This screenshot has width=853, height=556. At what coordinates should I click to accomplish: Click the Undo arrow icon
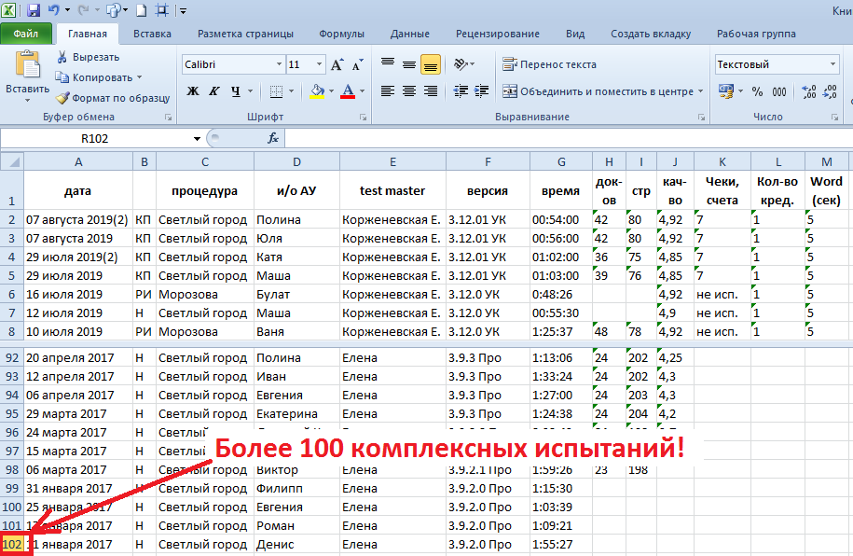tap(56, 11)
